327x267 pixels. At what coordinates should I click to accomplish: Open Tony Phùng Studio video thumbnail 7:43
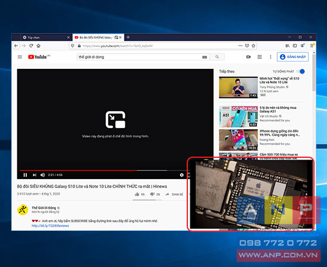[x=238, y=87]
